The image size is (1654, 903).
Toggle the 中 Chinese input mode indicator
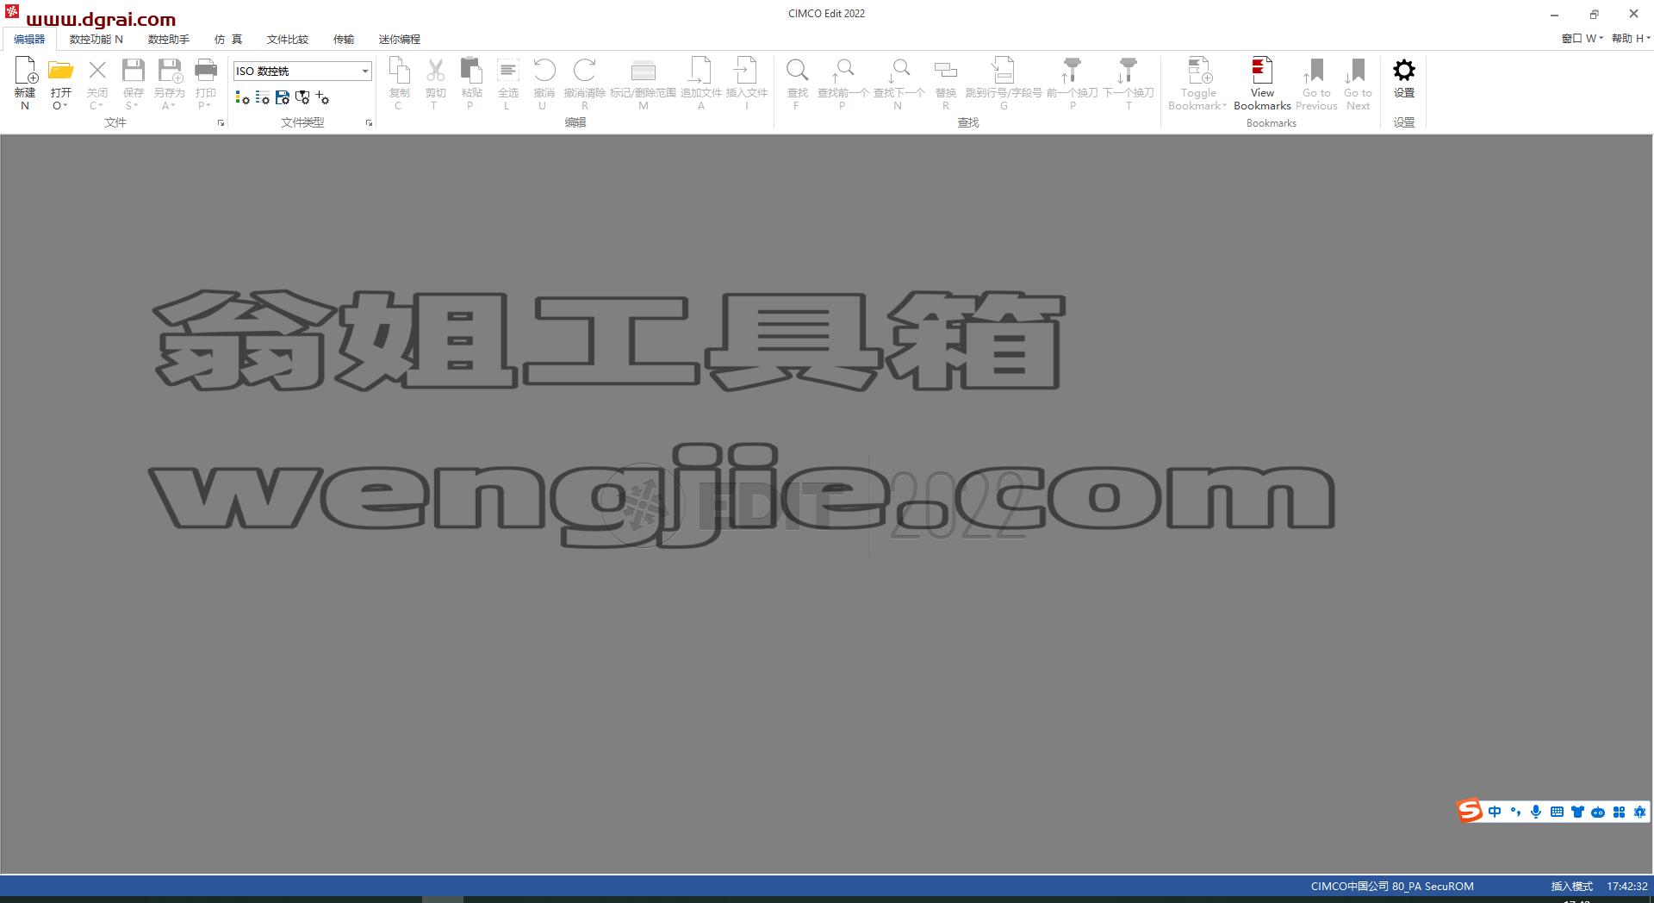(x=1495, y=812)
